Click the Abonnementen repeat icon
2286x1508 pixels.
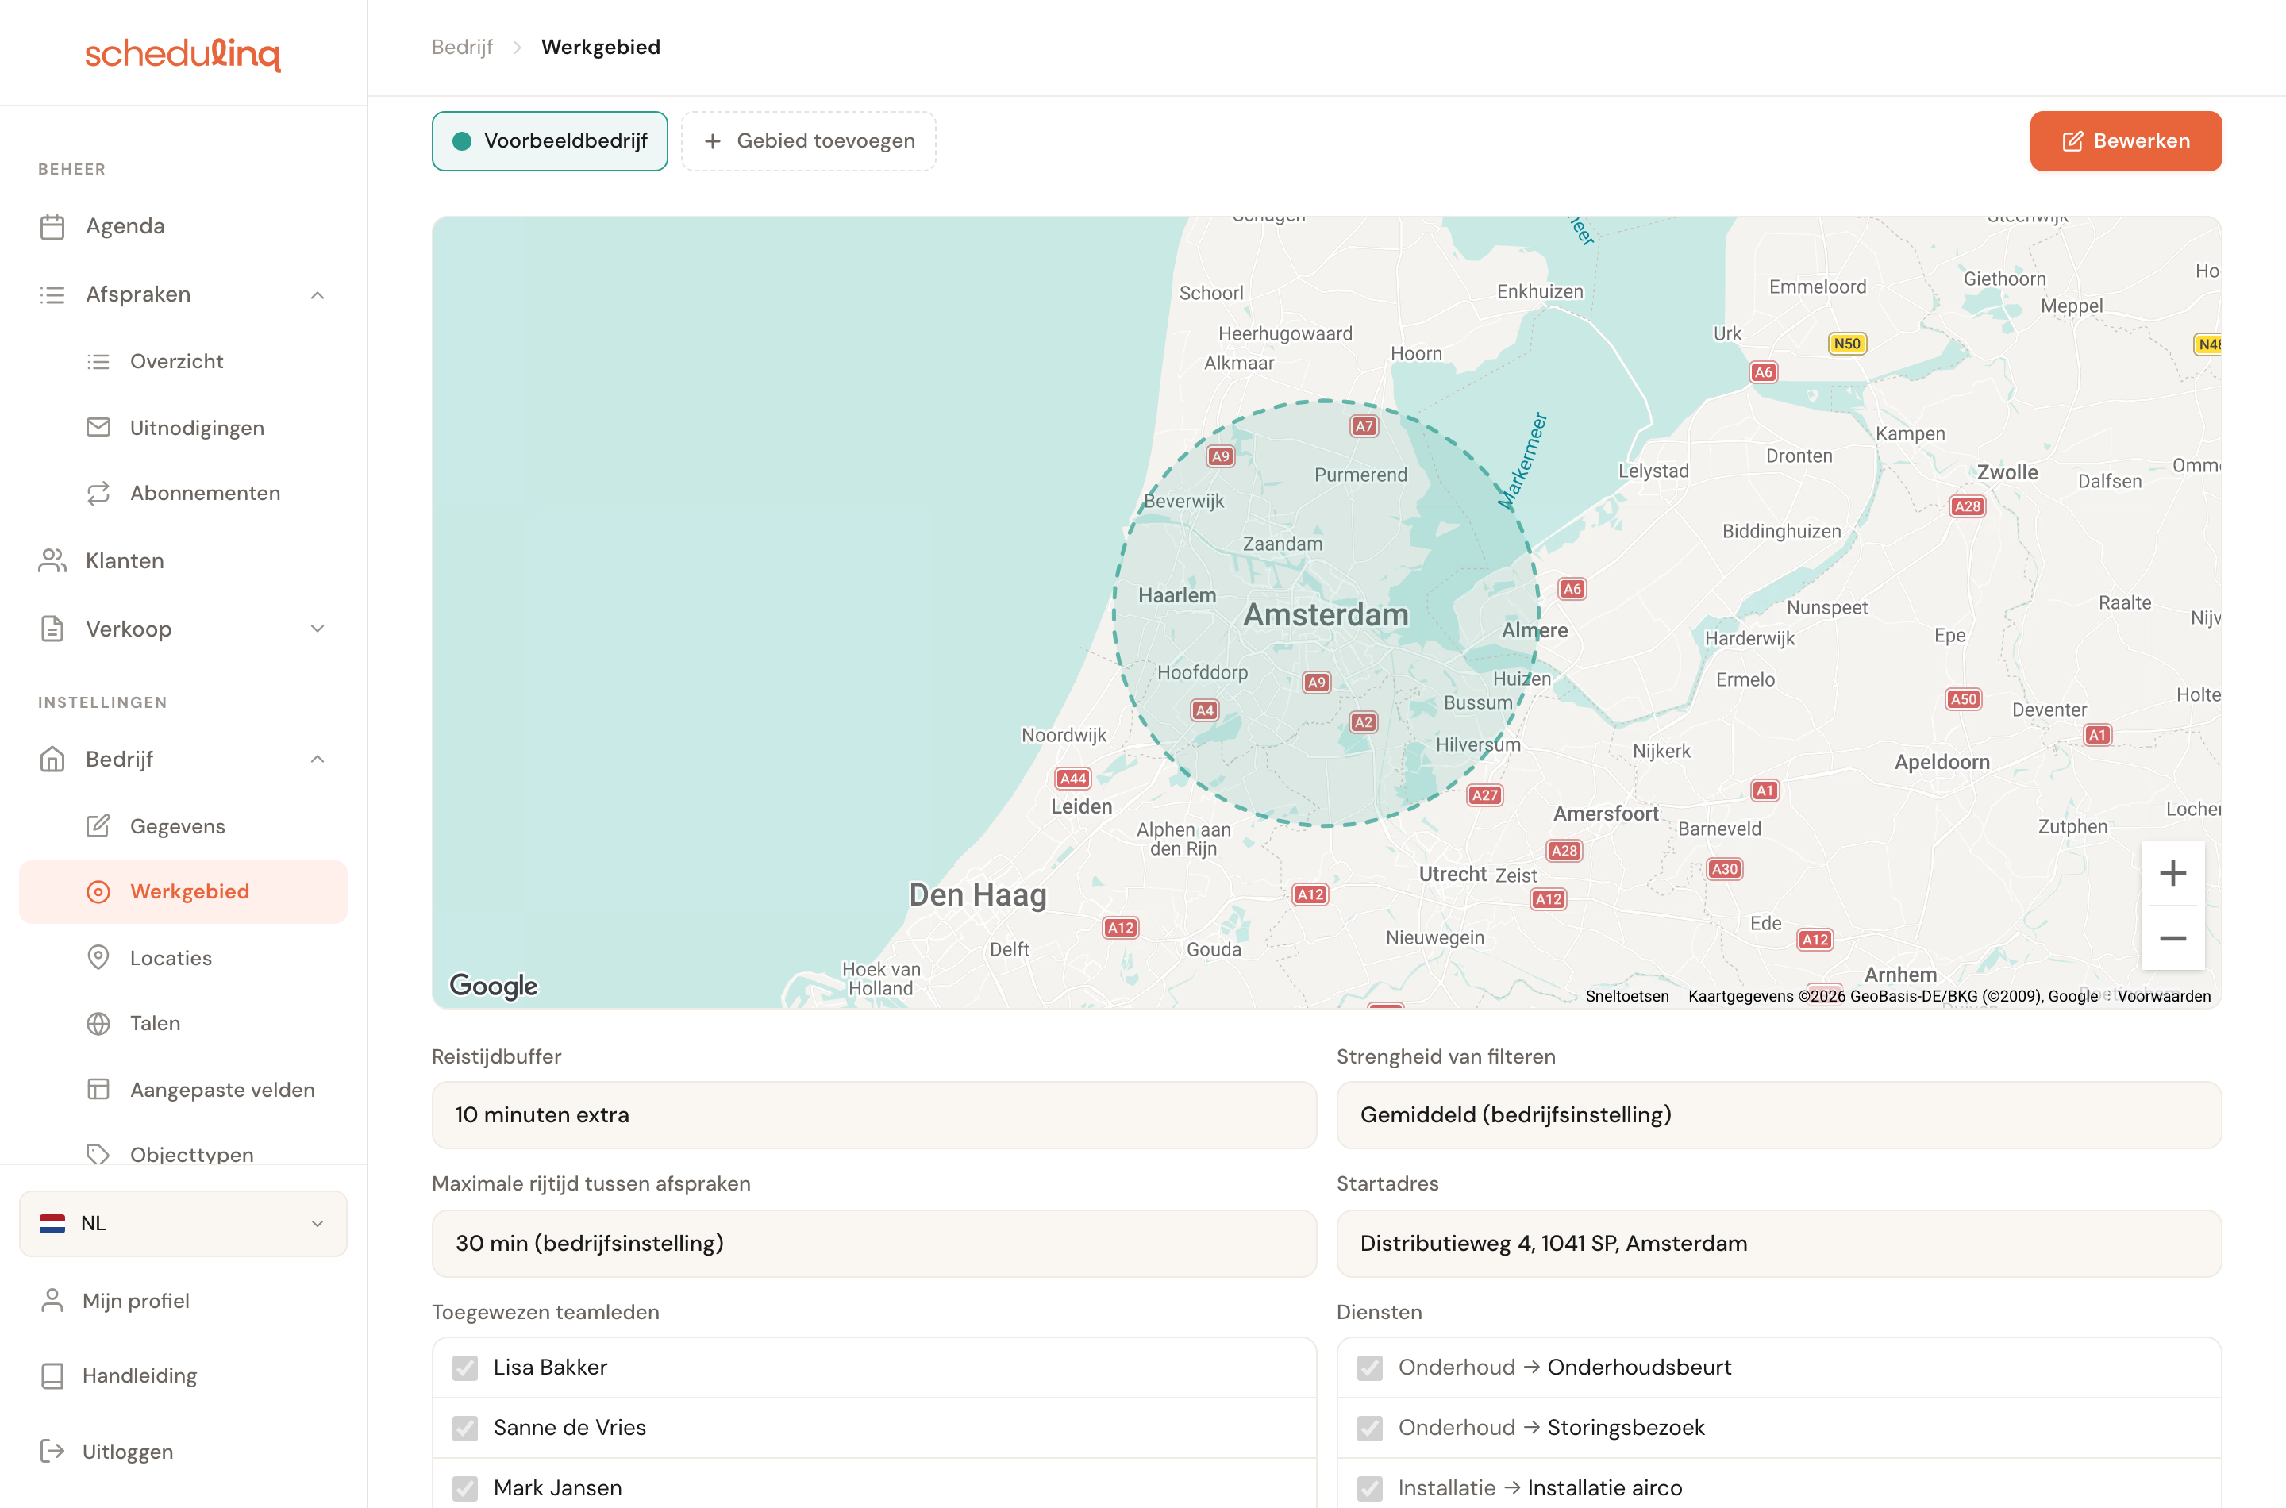[98, 494]
